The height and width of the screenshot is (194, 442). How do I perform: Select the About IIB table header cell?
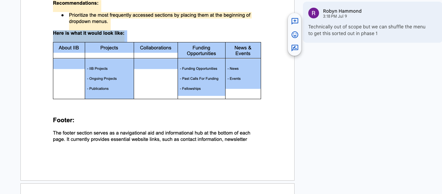tap(69, 48)
